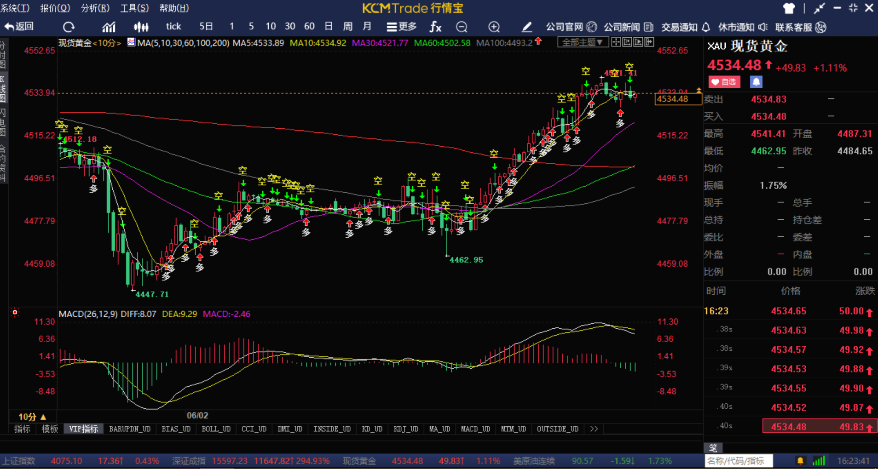
Task: Click the MA indicator icon next to chart title
Action: click(x=131, y=42)
